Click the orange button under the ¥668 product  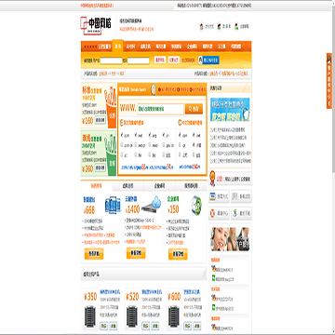pos(94,254)
